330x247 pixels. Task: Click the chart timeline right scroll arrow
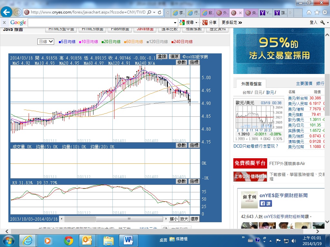(x=166, y=219)
